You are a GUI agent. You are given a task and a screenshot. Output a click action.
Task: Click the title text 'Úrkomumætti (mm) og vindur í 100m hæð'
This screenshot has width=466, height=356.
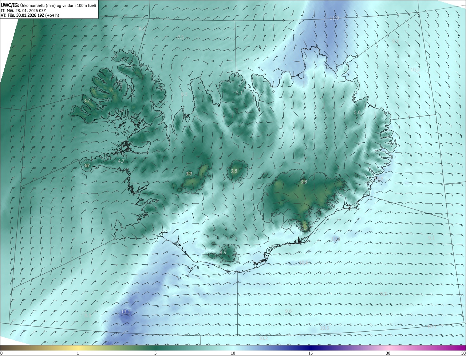pyautogui.click(x=58, y=5)
